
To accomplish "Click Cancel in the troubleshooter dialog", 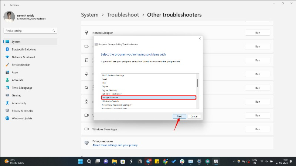I will (x=194, y=116).
